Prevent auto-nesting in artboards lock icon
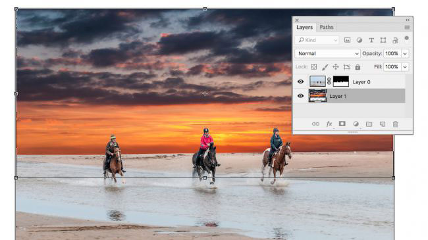 click(346, 67)
